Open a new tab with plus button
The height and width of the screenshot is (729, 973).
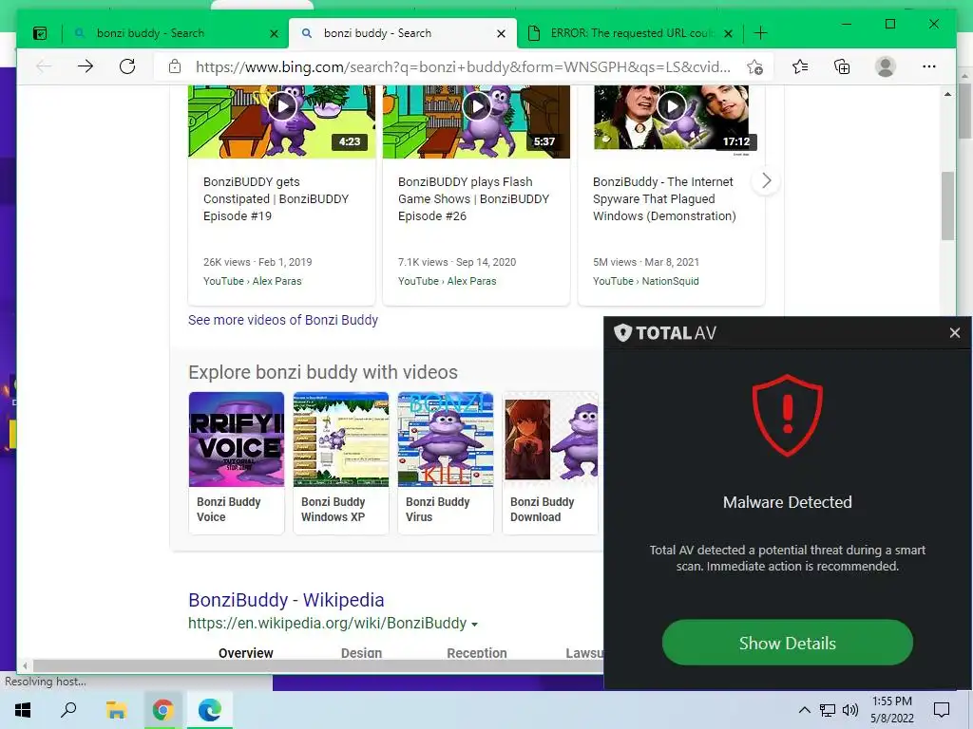pyautogui.click(x=761, y=33)
